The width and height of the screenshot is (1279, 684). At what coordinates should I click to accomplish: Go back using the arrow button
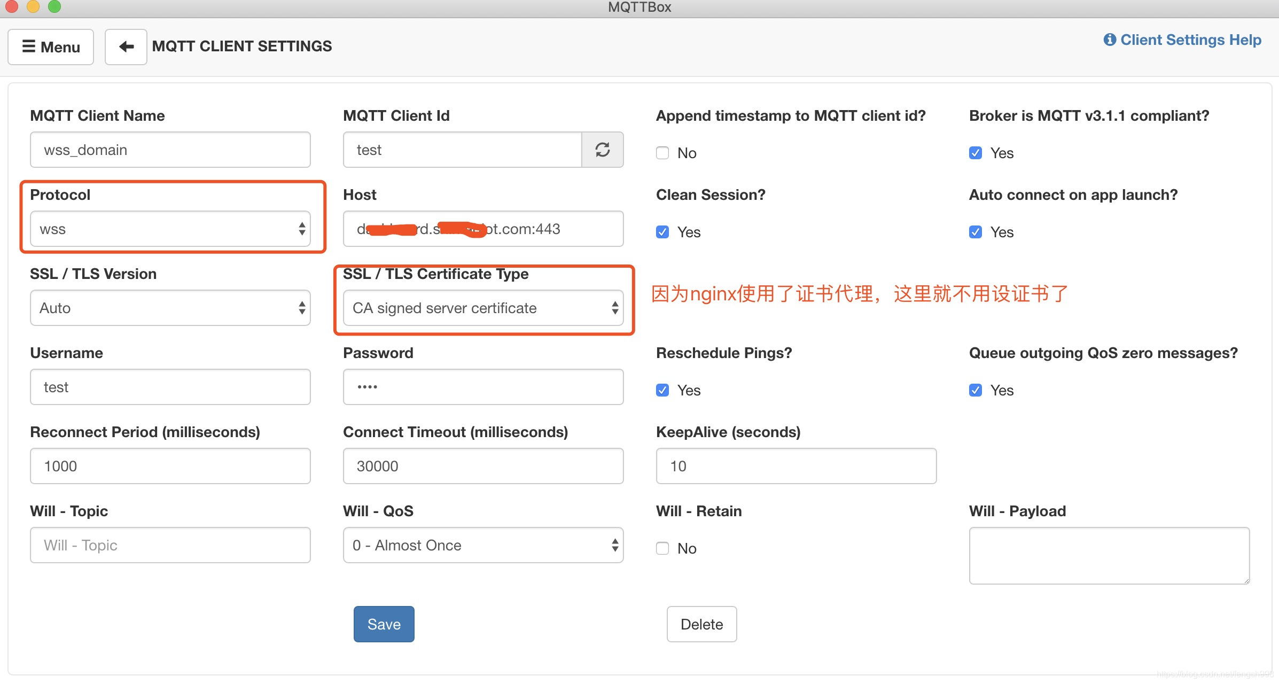click(126, 47)
